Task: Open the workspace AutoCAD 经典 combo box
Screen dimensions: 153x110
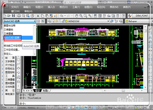Action: click(20, 21)
